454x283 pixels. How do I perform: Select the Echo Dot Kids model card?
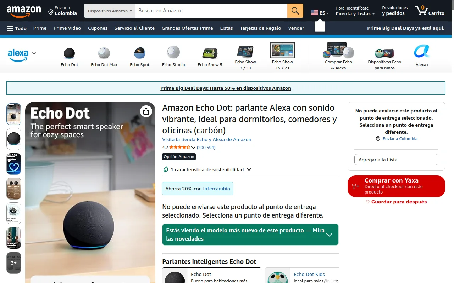pos(302,276)
